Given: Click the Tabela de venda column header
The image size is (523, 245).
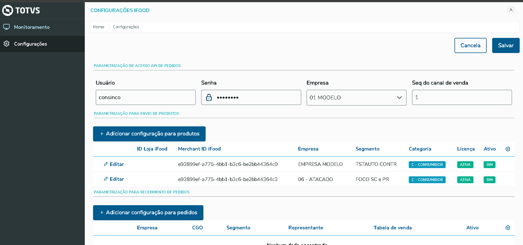Looking at the screenshot, I should 393,228.
